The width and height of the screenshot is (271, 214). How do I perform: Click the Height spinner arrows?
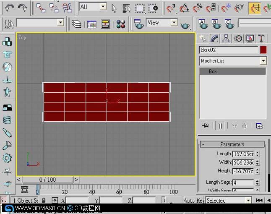(258, 171)
